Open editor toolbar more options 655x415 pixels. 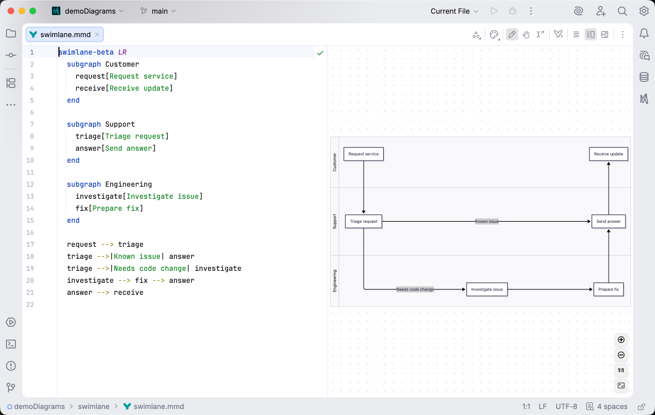coord(623,34)
